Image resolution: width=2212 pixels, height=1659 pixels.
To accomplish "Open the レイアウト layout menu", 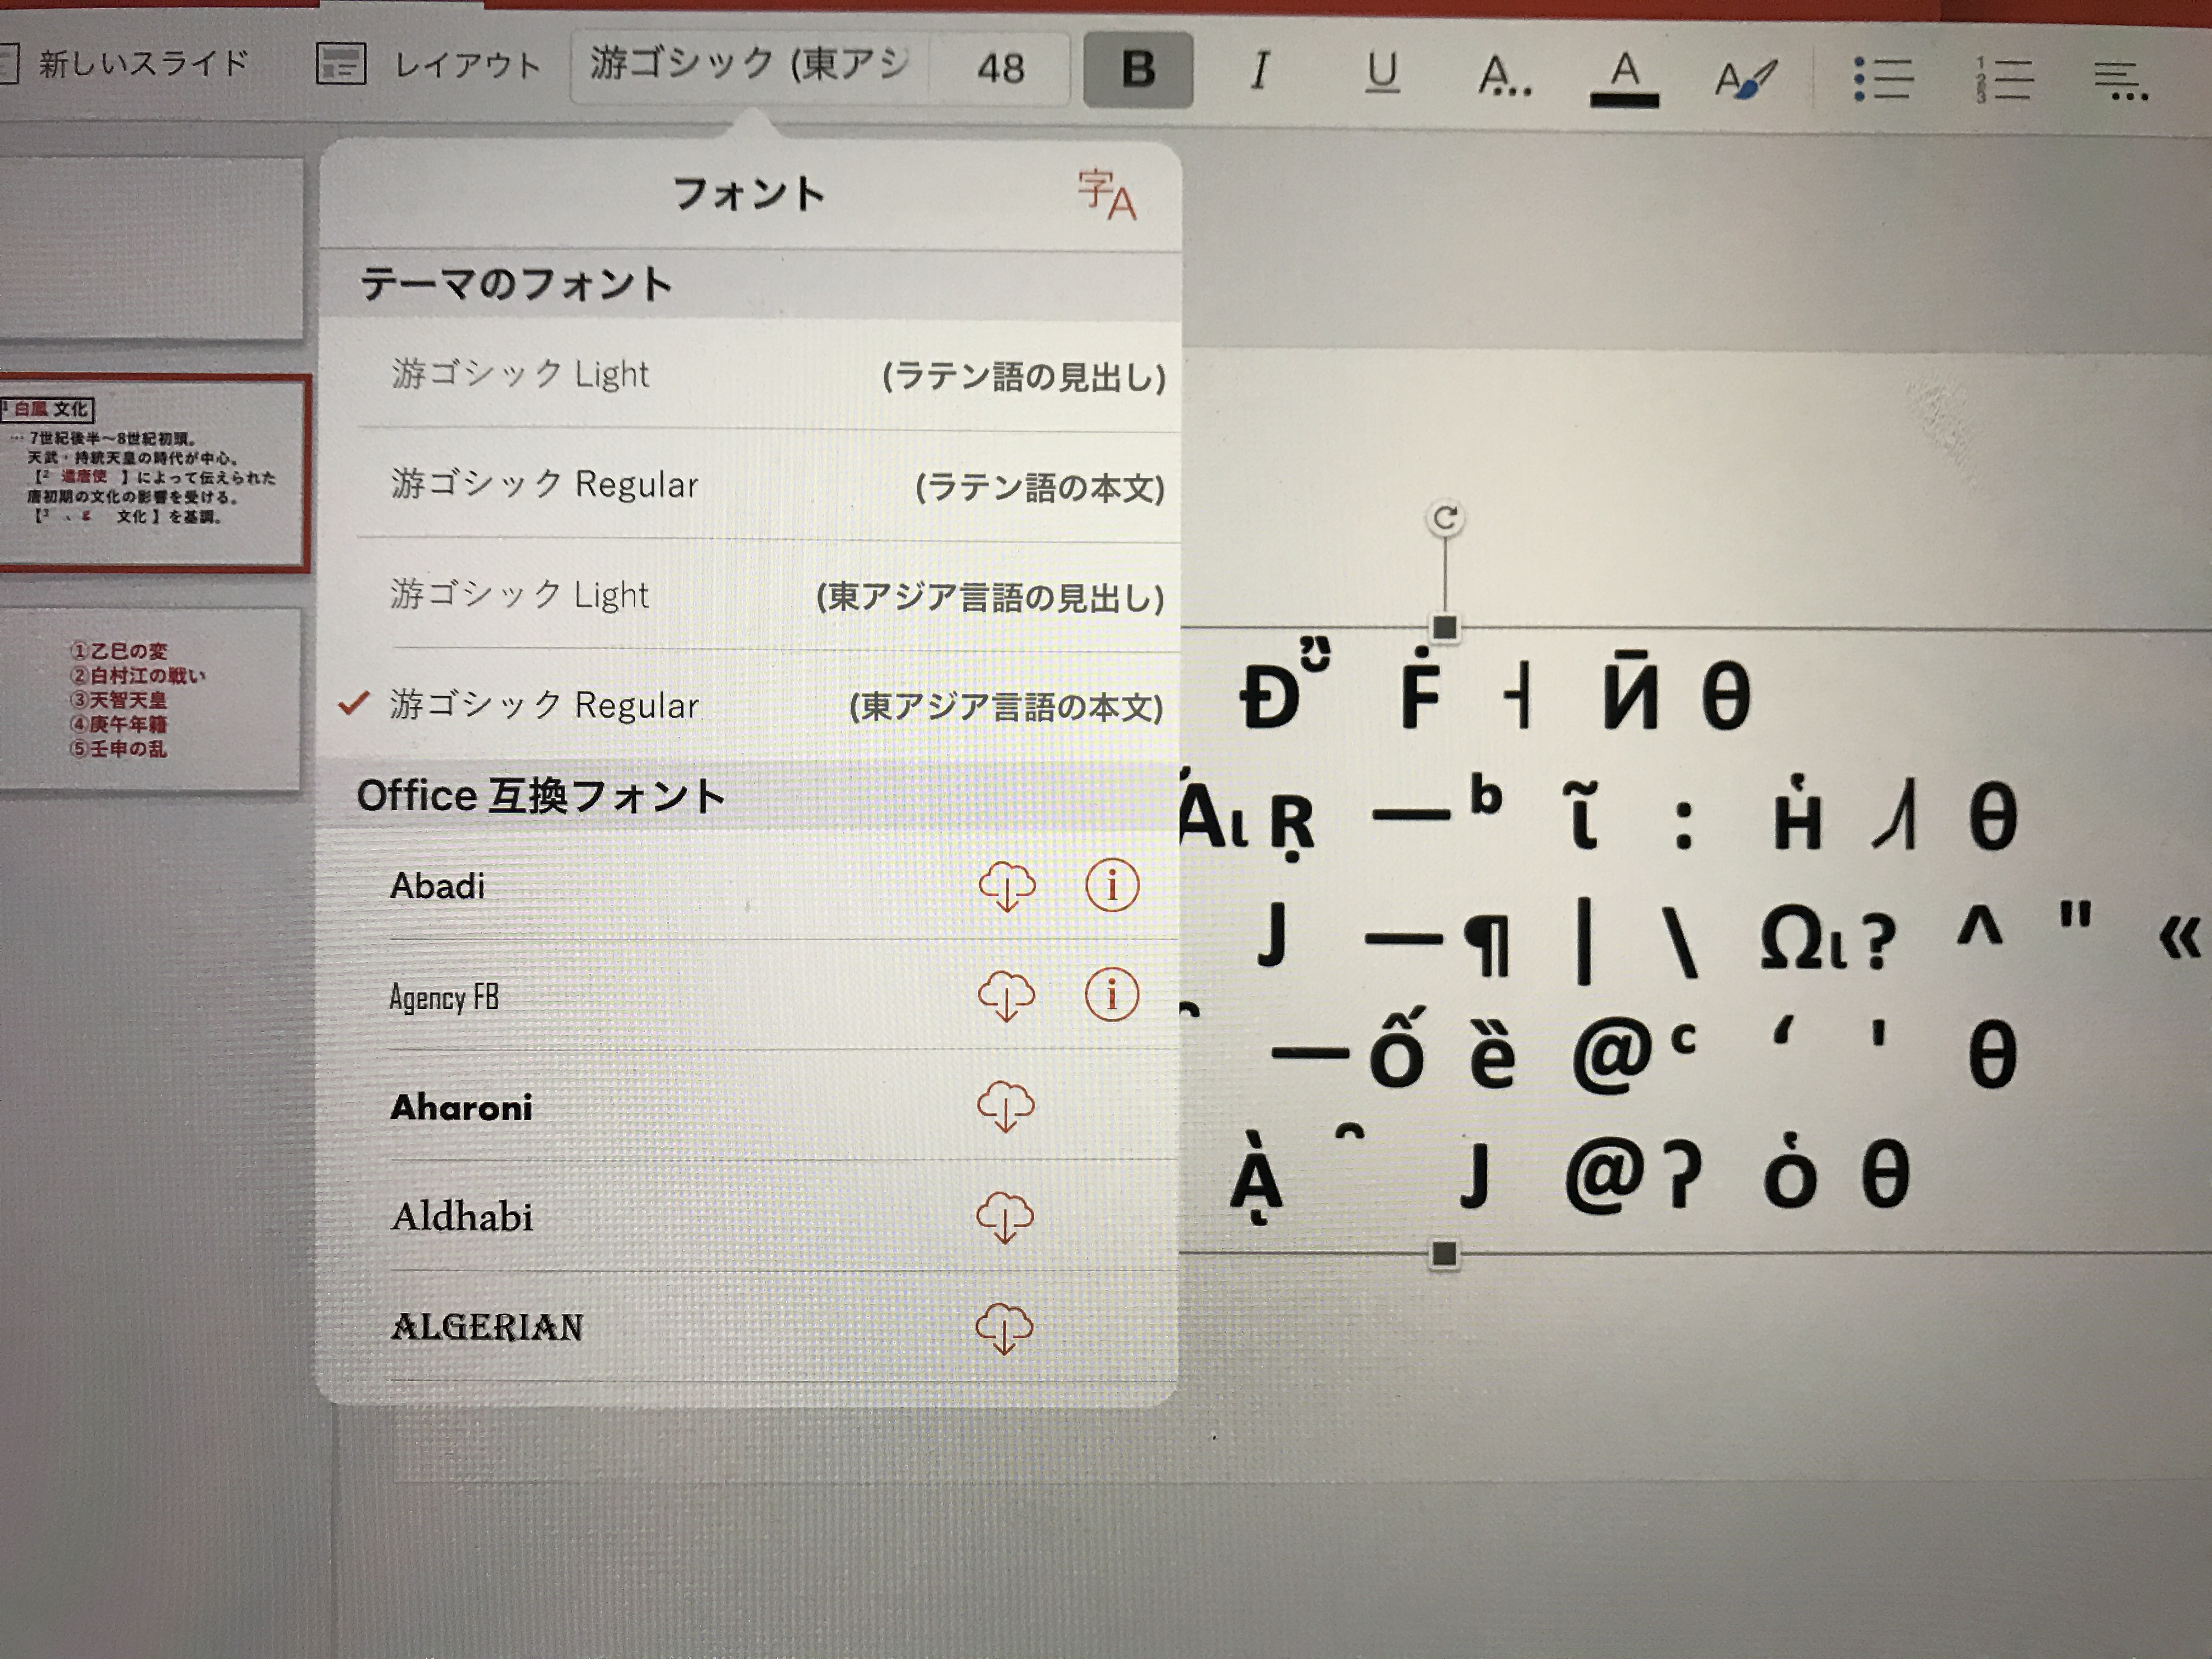I will [430, 65].
